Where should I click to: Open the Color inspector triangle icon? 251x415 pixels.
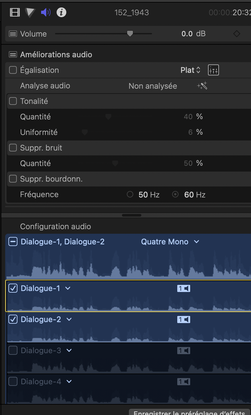click(30, 12)
